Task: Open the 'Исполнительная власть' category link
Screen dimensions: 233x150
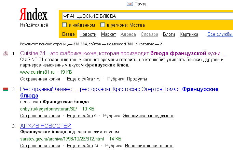Action: (149, 146)
